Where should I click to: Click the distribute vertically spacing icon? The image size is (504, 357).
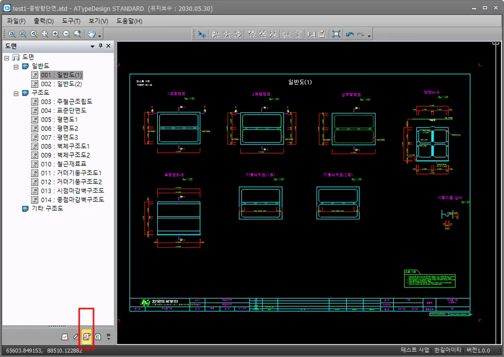(298, 34)
